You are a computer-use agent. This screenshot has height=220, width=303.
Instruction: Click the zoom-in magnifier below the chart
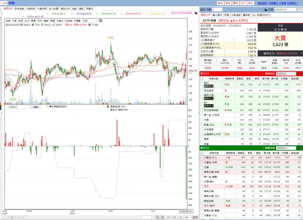[x=163, y=217]
